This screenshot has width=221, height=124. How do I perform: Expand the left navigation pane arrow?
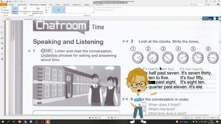click(3, 22)
